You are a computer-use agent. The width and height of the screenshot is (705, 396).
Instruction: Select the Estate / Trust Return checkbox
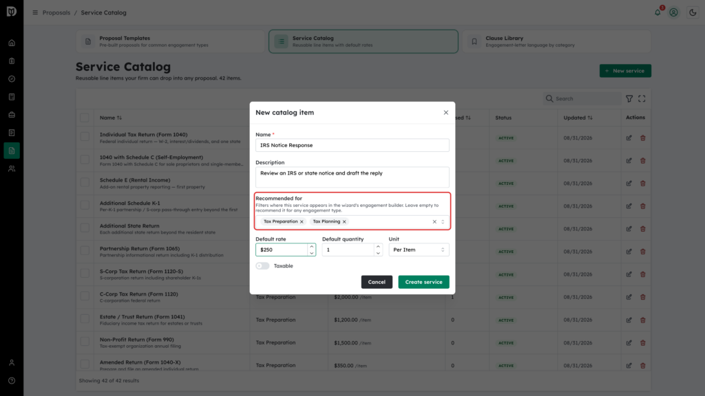pos(85,319)
